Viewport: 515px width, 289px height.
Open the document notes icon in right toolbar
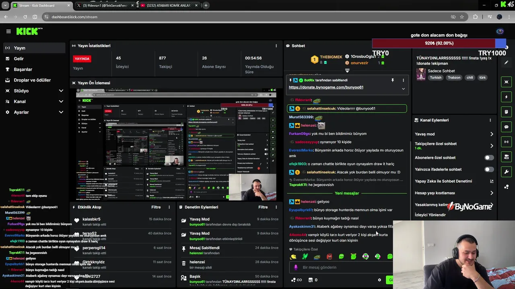point(506,112)
